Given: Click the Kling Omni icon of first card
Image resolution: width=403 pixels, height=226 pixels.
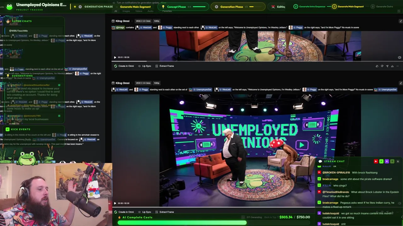Looking at the screenshot, I should tap(113, 21).
